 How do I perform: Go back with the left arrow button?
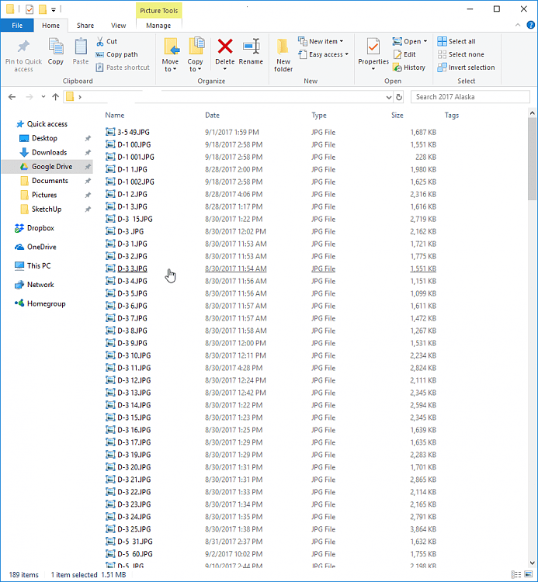click(x=12, y=97)
